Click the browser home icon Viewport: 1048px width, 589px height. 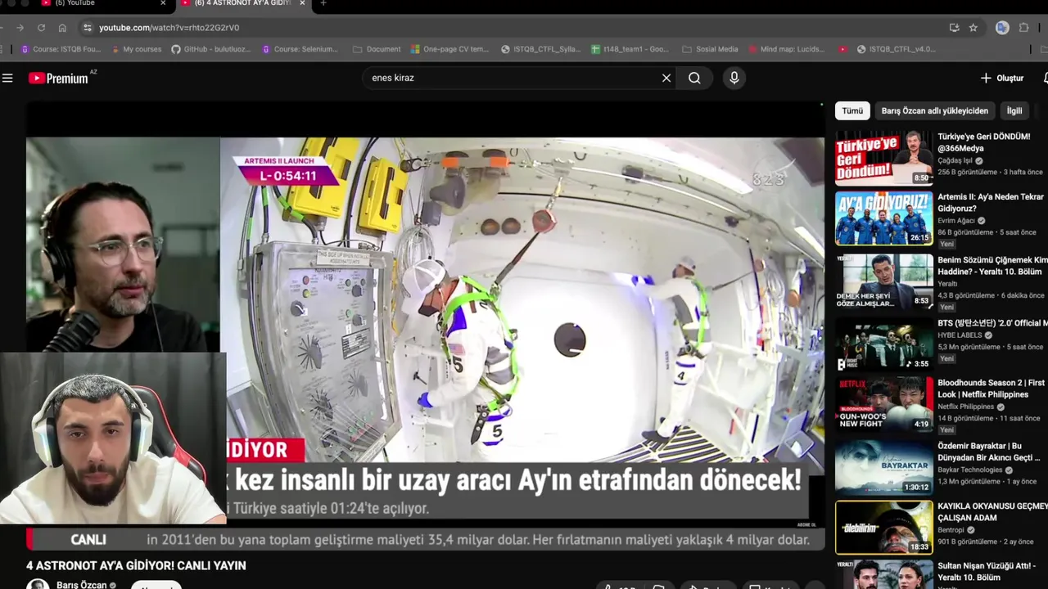[62, 27]
